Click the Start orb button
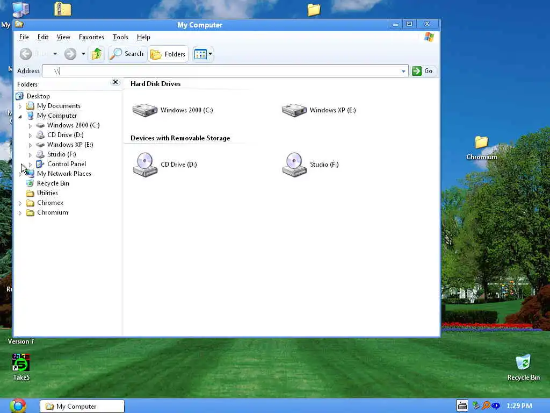The width and height of the screenshot is (550, 413). [18, 405]
